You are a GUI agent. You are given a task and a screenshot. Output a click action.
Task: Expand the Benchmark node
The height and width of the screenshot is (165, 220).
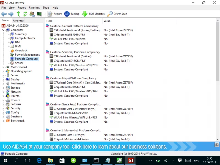tap(3, 121)
